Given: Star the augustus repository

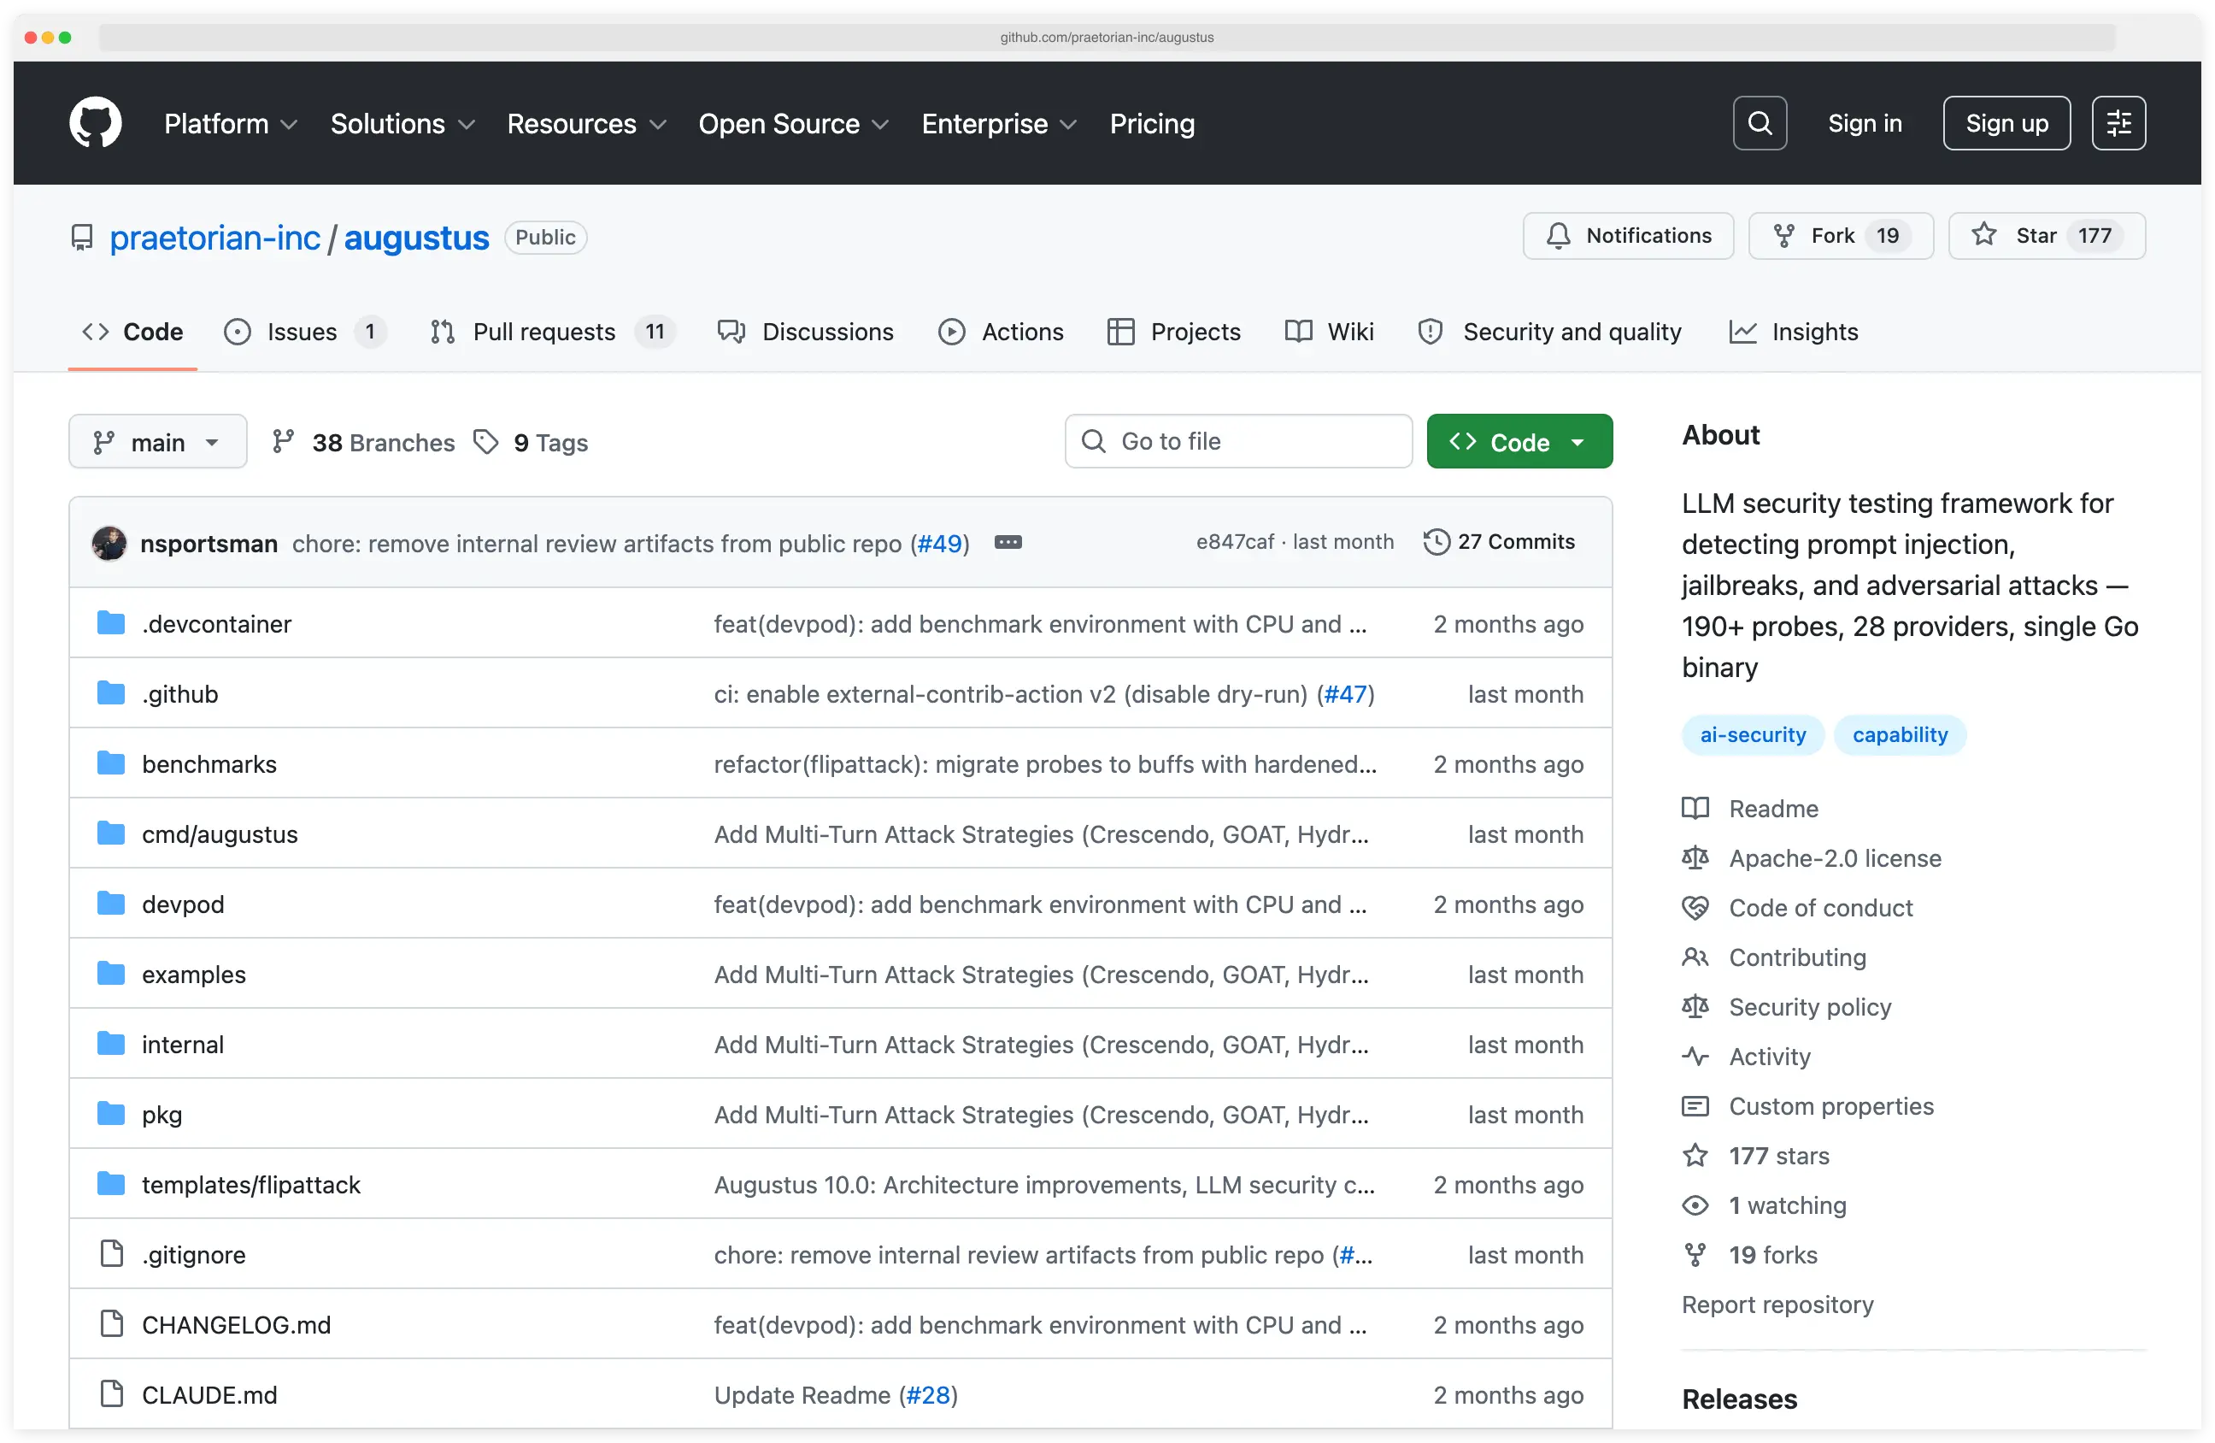Looking at the screenshot, I should pyautogui.click(x=2046, y=236).
